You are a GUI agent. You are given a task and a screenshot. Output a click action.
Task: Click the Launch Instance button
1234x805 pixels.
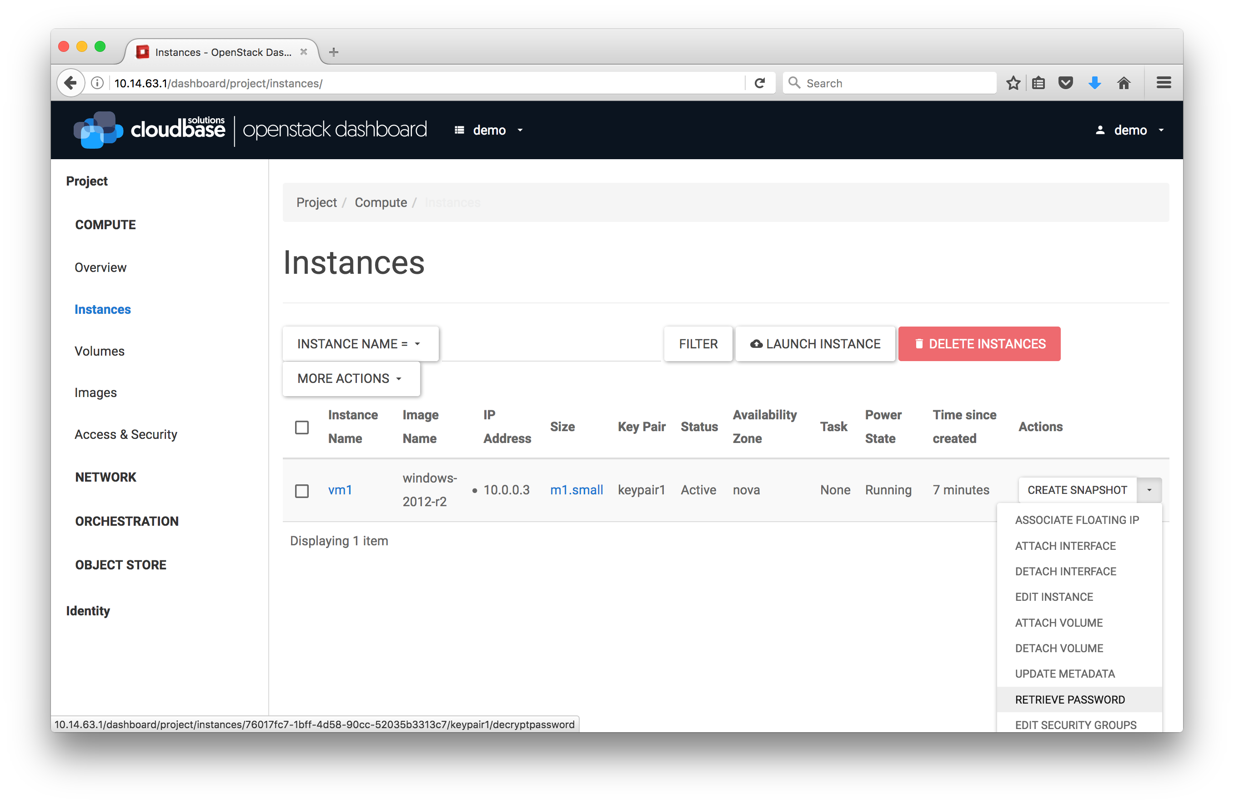click(x=815, y=344)
